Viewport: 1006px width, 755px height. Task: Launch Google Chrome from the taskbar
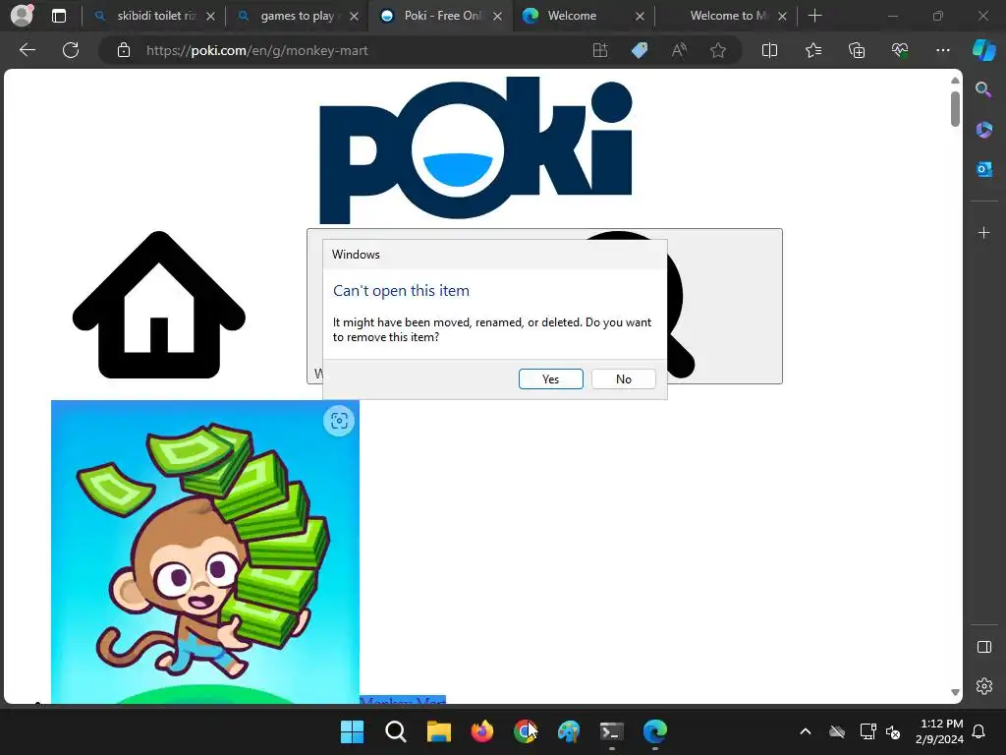(526, 731)
